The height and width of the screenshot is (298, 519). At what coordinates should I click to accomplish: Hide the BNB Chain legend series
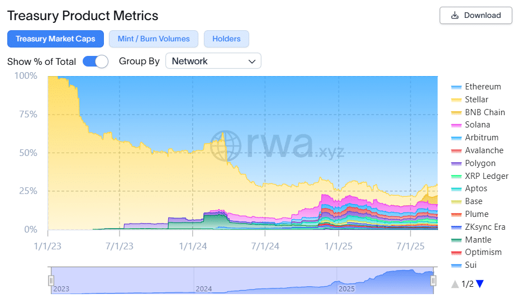click(x=484, y=112)
